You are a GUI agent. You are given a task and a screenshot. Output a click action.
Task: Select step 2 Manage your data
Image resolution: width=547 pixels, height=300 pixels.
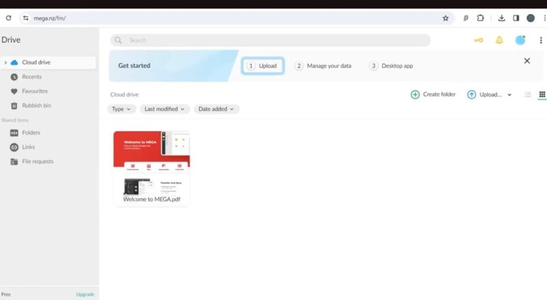click(x=323, y=66)
